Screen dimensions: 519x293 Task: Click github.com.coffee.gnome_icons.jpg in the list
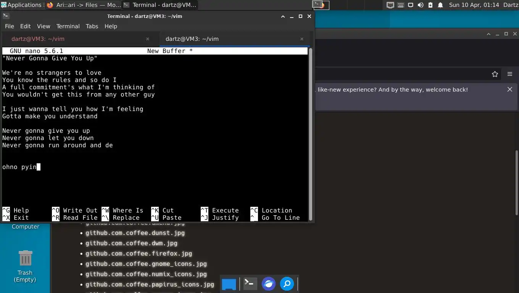point(146,264)
